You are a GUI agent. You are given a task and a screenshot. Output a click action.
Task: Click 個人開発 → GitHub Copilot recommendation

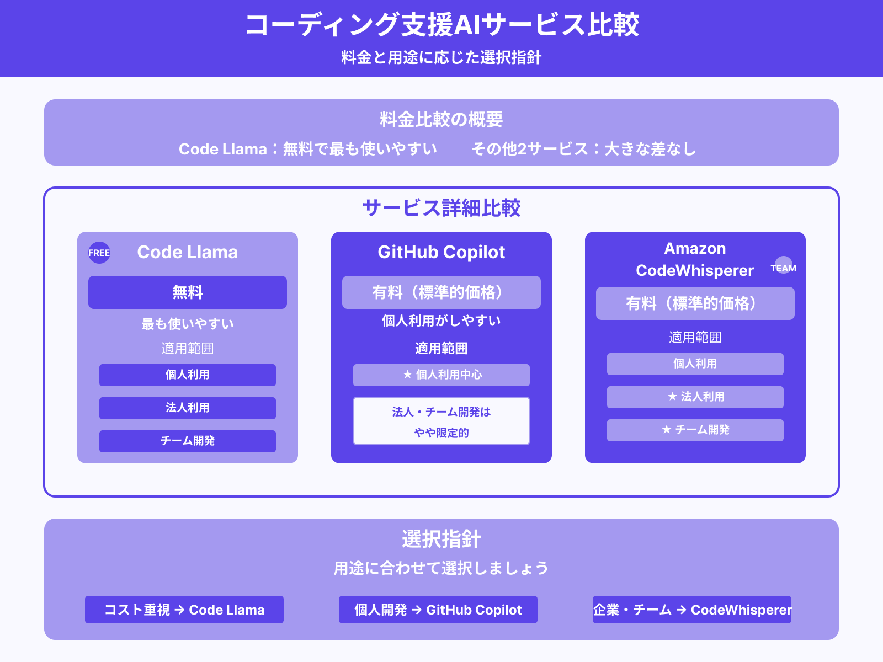(438, 610)
